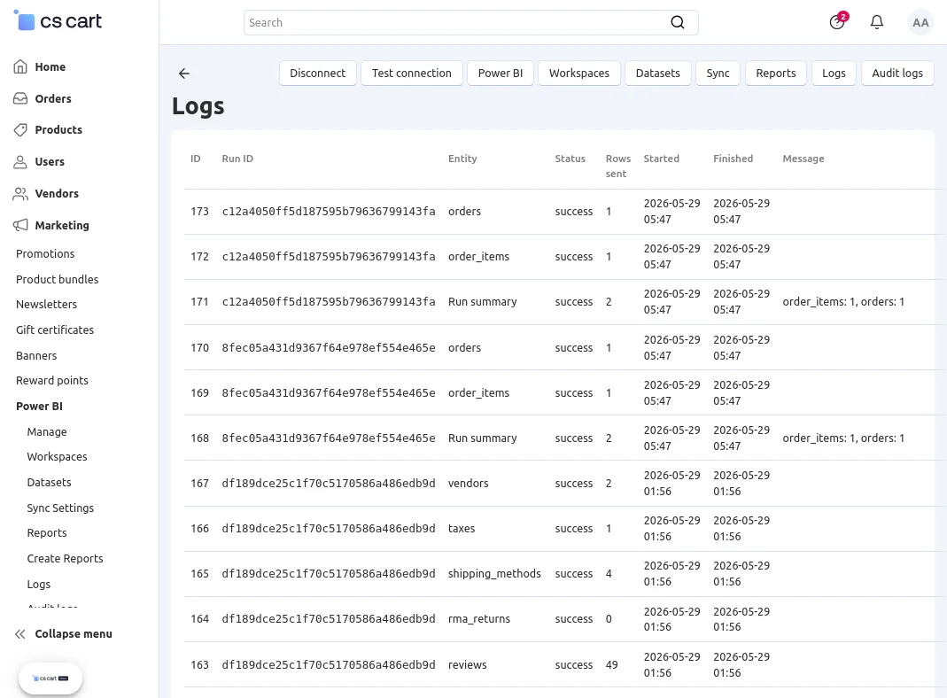
Task: Open the Datasets toolbar button
Action: 657,73
